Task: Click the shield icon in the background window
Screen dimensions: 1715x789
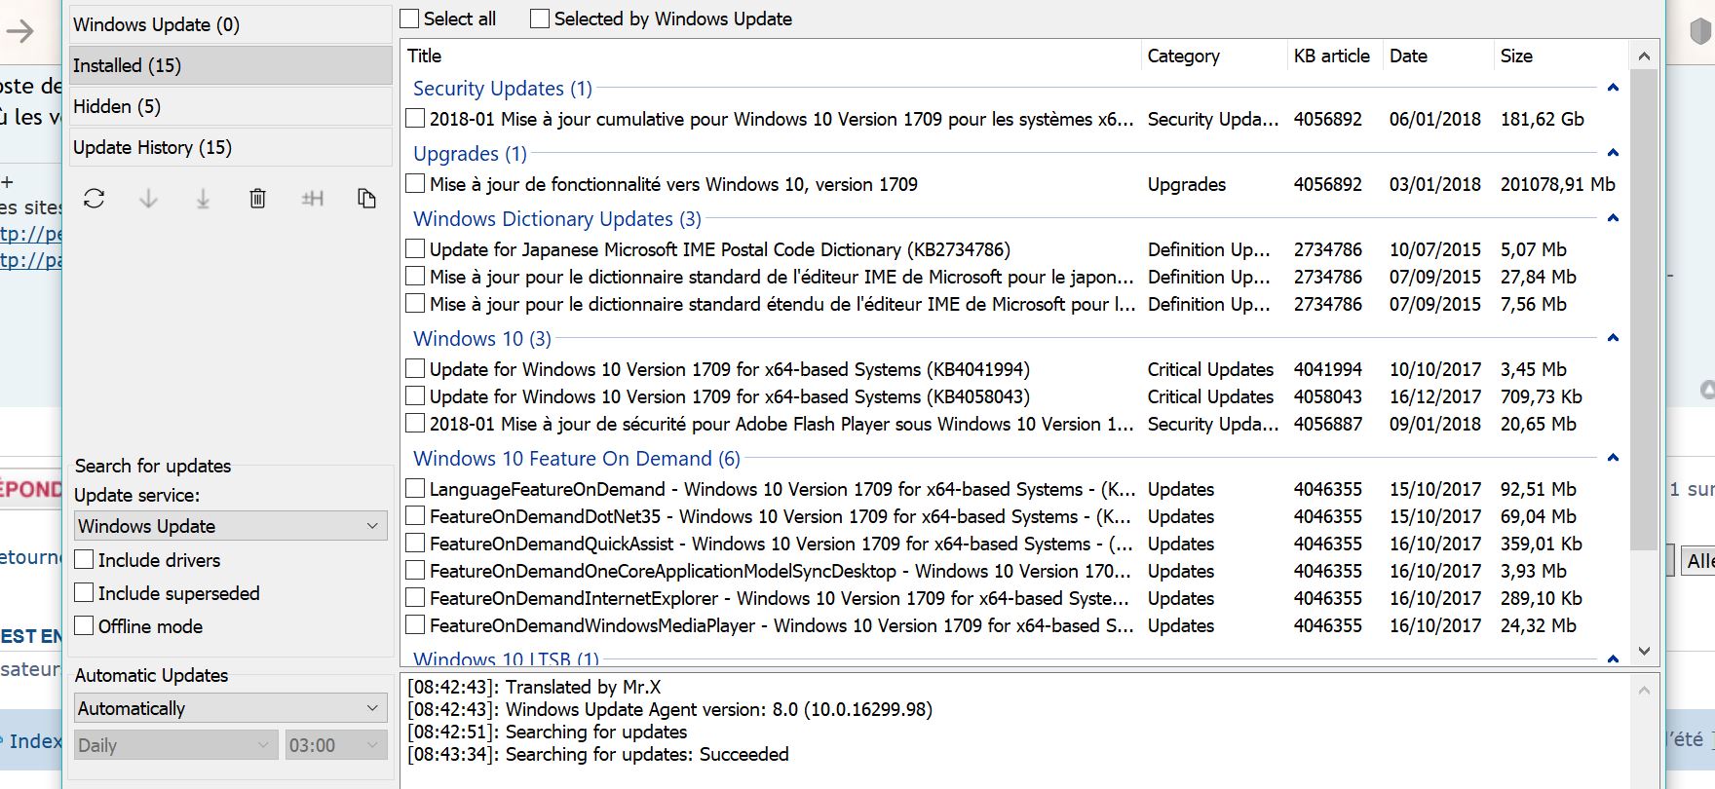Action: click(x=1700, y=31)
